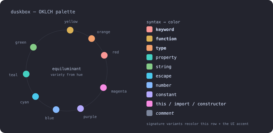
Task: Click the keyword swatch in the legend
Action: [149, 29]
